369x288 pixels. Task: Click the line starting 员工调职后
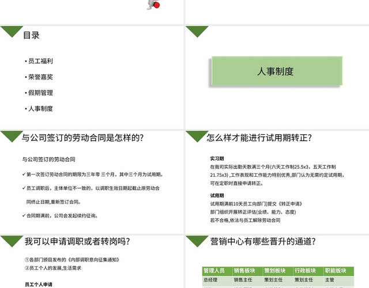click(x=91, y=188)
